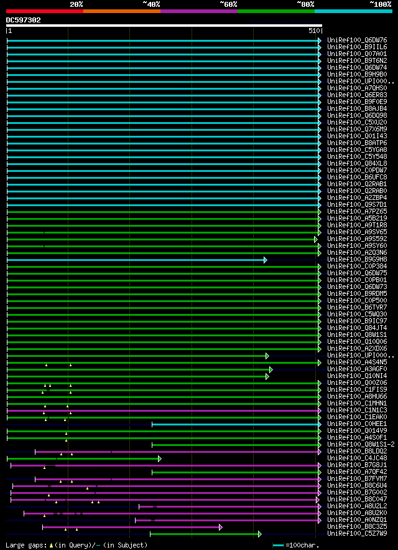Select the UniRef100_Q2RAB1 label

click(357, 184)
